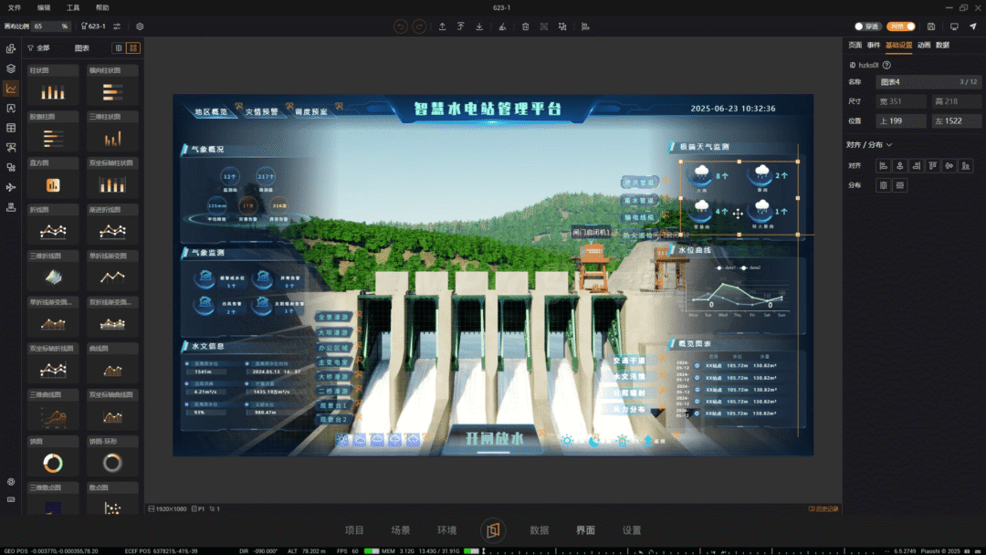Click the undo icon in the top toolbar
This screenshot has height=555, width=986.
[x=400, y=26]
